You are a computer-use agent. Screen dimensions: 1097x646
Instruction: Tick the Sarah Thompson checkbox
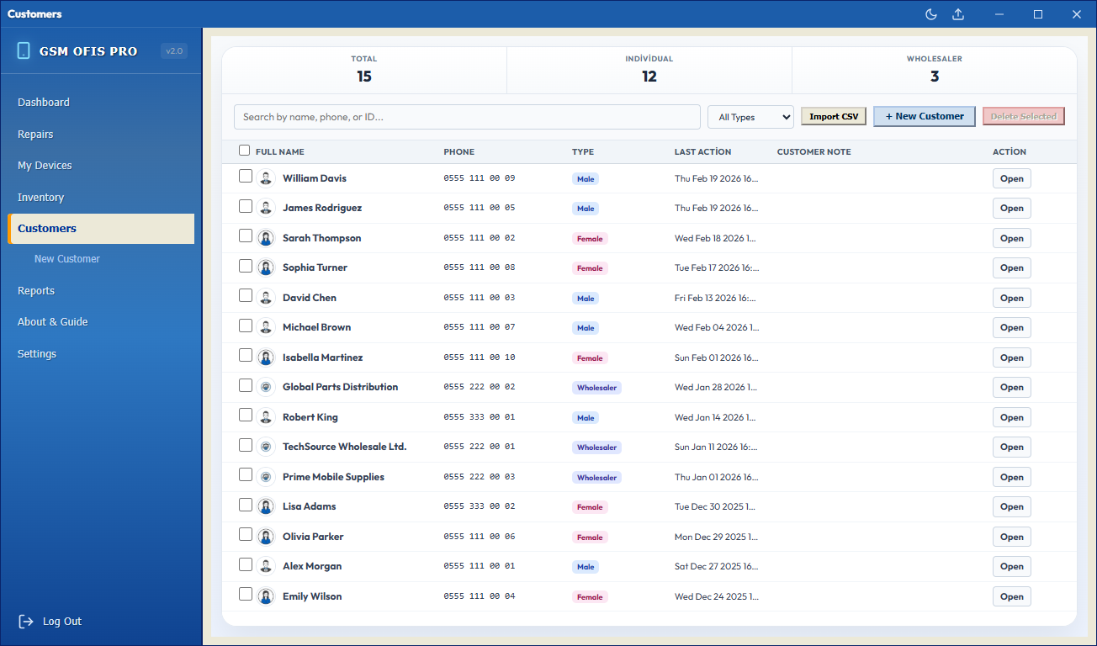[246, 236]
